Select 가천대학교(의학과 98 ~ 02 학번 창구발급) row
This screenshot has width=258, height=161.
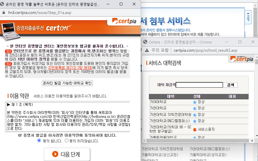170,129
